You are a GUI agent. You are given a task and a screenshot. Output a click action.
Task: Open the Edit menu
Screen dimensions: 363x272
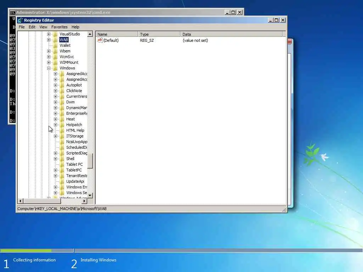pos(32,27)
